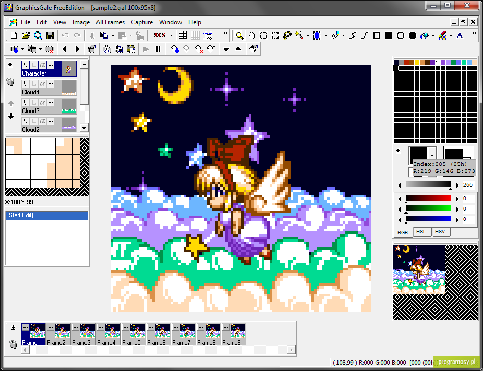Click the red channel slider

(x=428, y=199)
